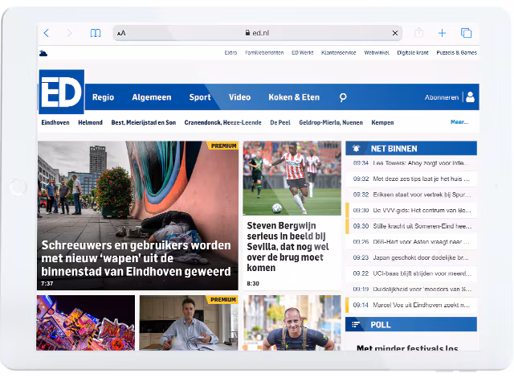Open the Sport menu section
This screenshot has width=514, height=378.
[200, 97]
